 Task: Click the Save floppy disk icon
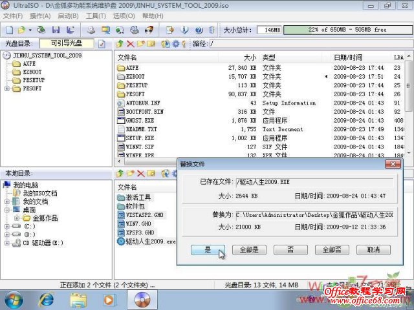point(55,30)
